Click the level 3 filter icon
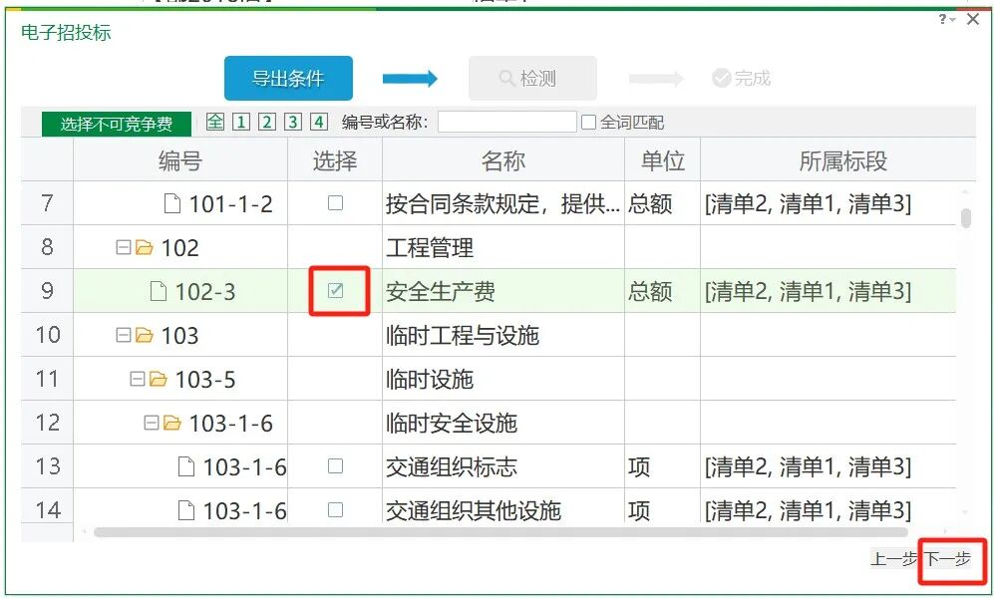 (x=293, y=122)
